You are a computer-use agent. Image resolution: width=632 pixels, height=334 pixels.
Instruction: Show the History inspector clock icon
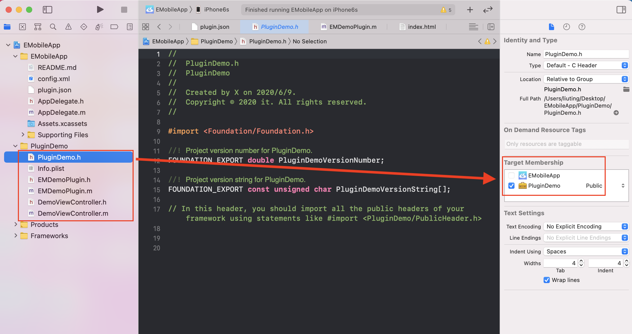point(566,27)
